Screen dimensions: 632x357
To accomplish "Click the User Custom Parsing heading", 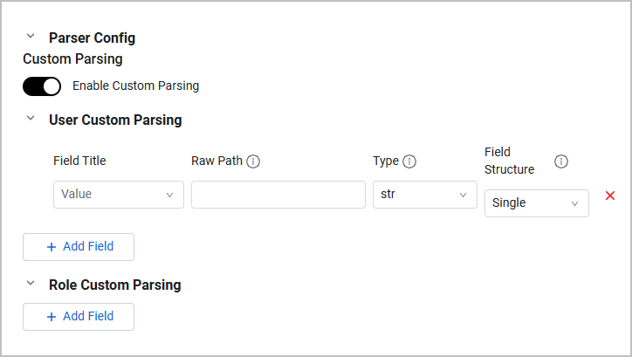I will point(115,120).
